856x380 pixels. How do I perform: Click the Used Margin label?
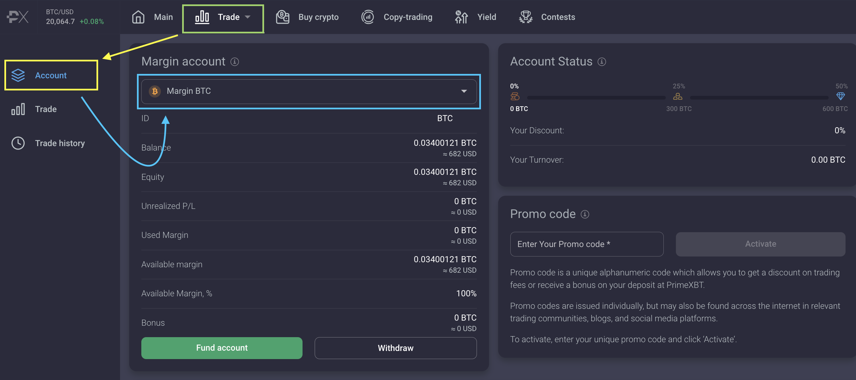pos(165,235)
